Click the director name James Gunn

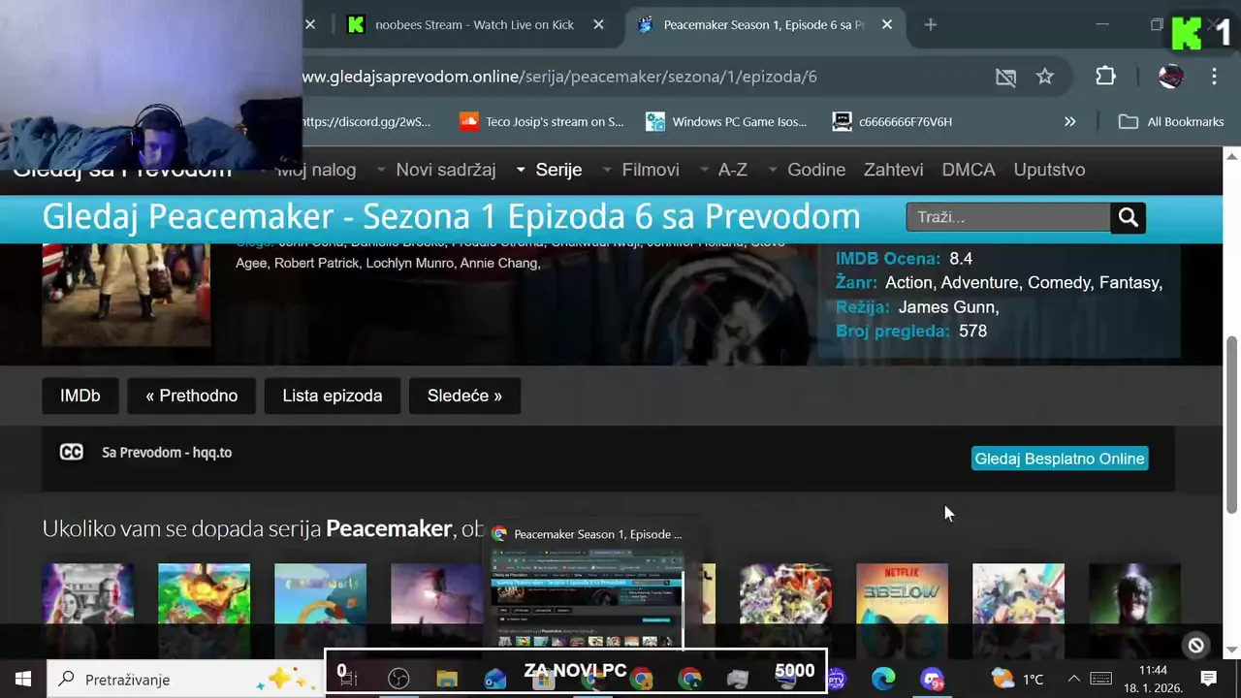click(x=948, y=306)
